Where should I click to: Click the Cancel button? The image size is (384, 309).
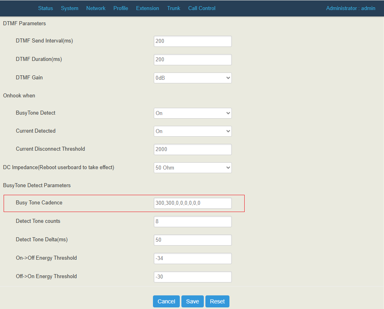point(166,301)
